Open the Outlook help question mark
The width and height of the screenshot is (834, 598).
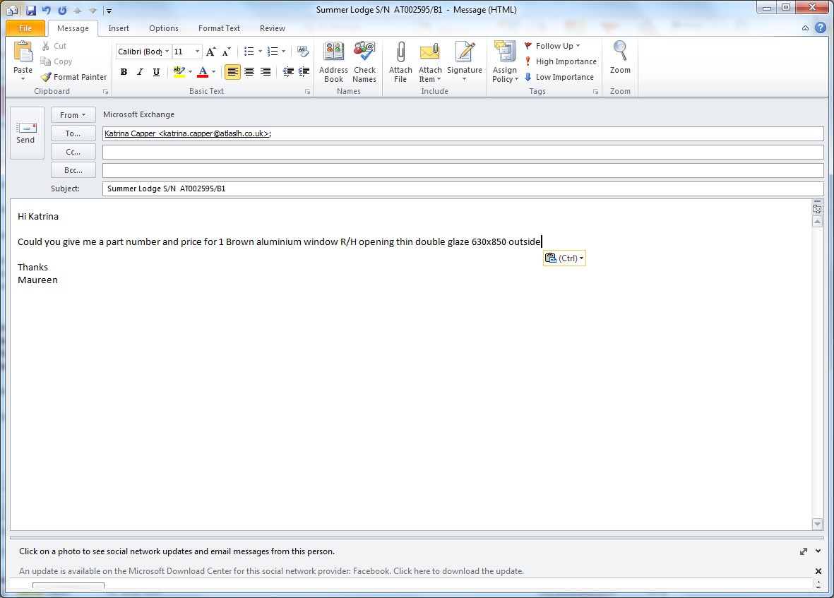[x=821, y=28]
